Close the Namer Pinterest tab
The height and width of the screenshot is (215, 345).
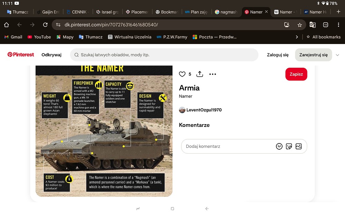(x=266, y=12)
